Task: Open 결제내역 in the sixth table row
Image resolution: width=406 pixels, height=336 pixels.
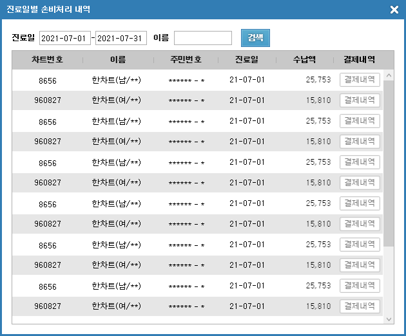Action: point(360,183)
